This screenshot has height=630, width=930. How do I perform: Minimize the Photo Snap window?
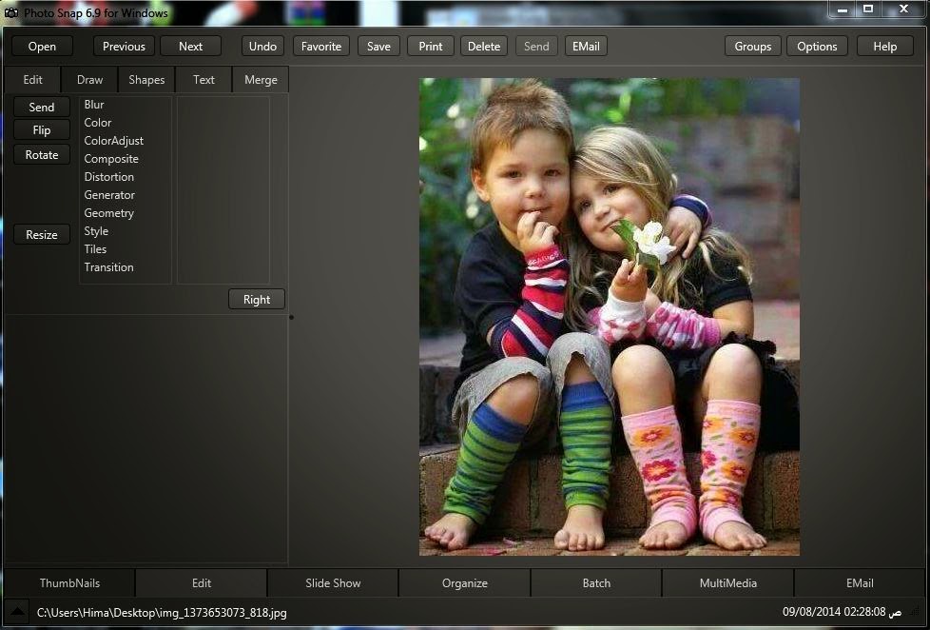[x=843, y=10]
